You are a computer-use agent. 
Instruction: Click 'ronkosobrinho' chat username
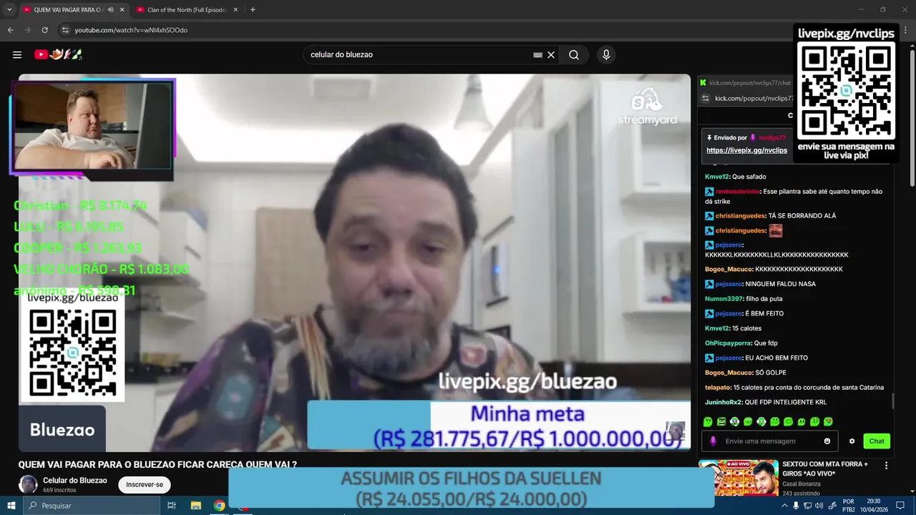point(738,192)
